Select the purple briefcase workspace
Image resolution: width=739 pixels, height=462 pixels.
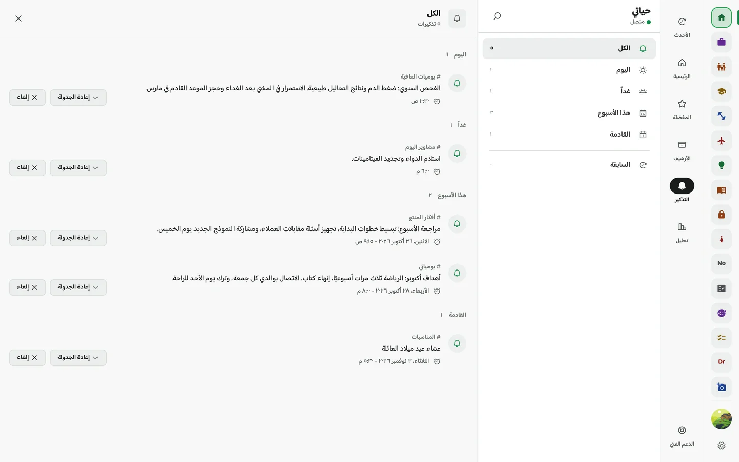pyautogui.click(x=721, y=42)
